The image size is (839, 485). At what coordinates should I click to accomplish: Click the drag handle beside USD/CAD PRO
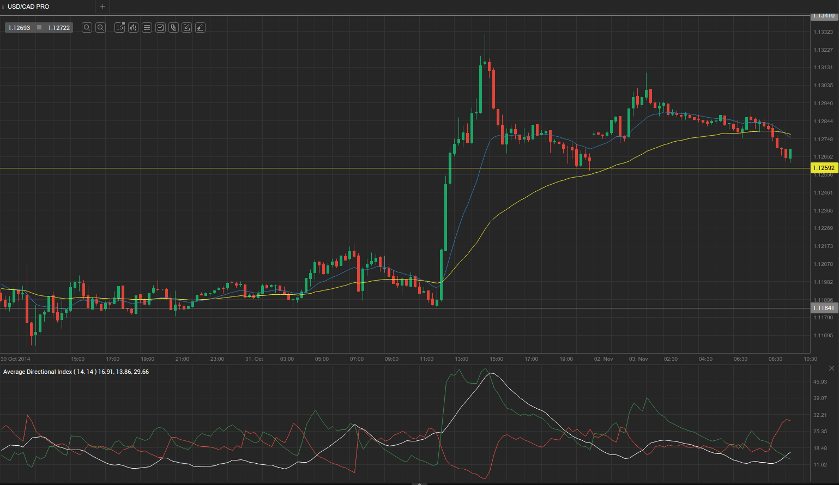[x=4, y=7]
